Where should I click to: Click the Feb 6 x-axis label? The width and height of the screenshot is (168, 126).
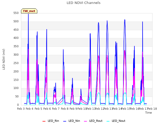[x=47, y=109]
